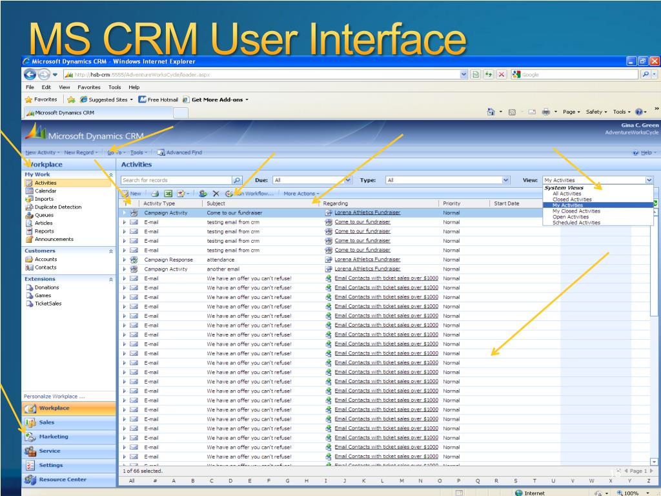Open Articles in My Work
Viewport: 661px width, 496px height.
43,223
